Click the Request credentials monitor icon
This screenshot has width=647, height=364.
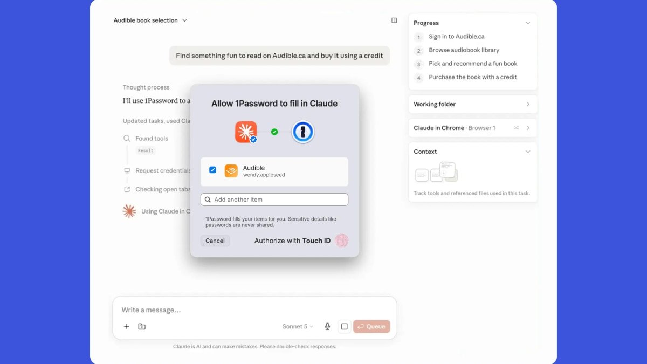(x=127, y=170)
